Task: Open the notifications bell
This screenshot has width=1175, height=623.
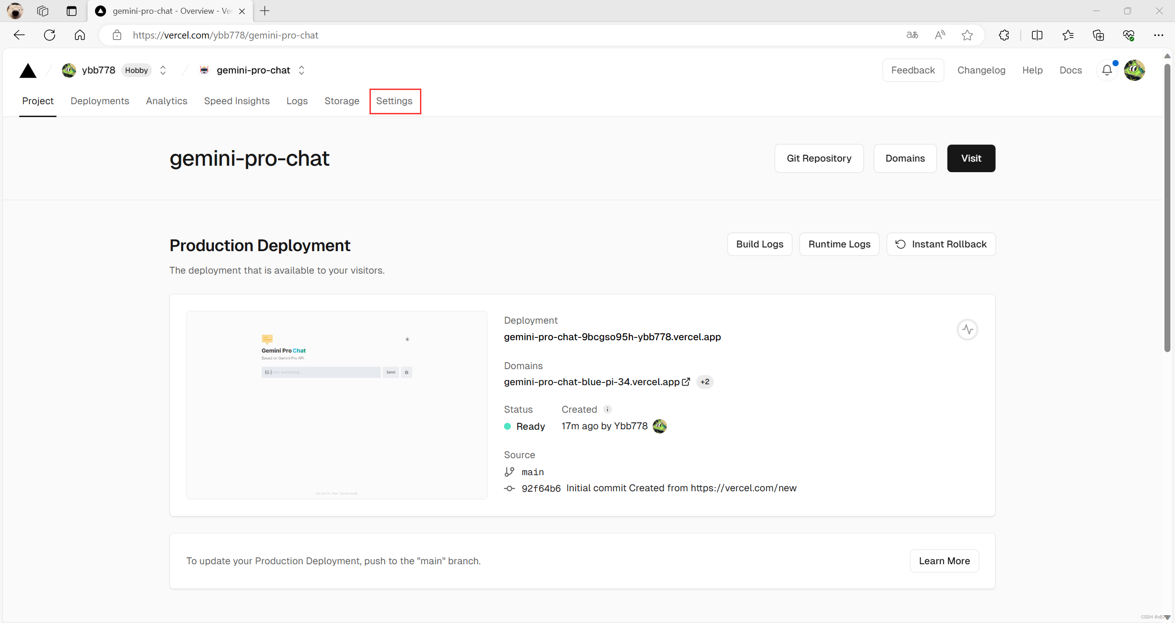Action: pos(1107,70)
